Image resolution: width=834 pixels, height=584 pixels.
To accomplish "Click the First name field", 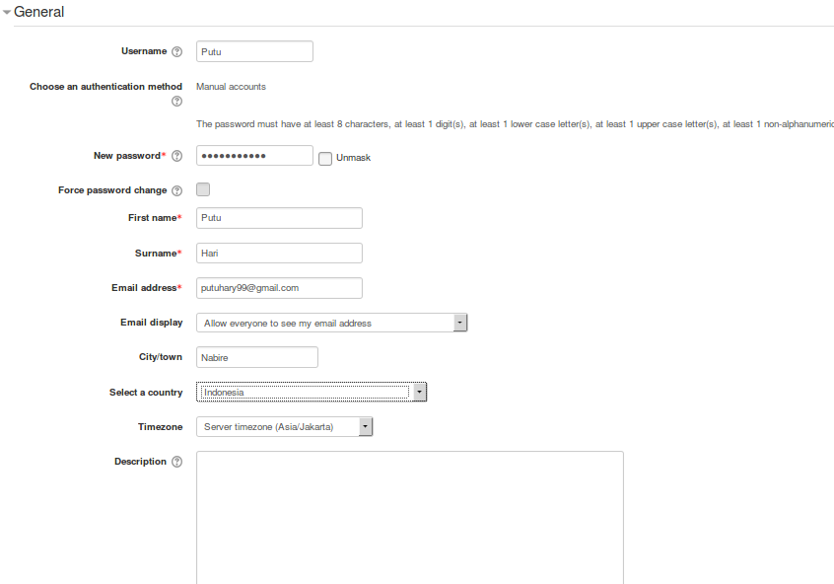I will pos(279,218).
